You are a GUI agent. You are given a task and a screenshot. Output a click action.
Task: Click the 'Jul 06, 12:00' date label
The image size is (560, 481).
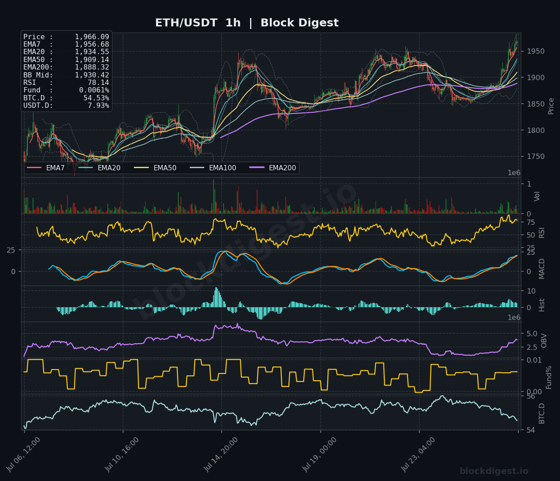click(x=24, y=455)
